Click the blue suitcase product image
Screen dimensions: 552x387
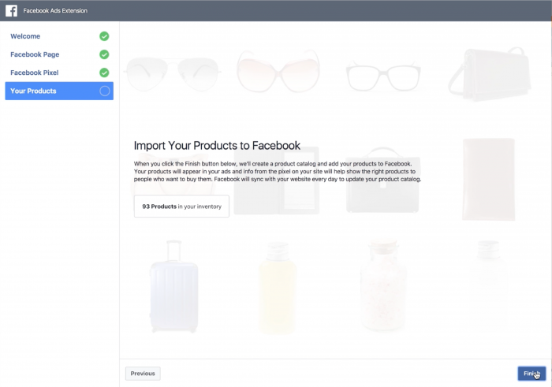(174, 287)
